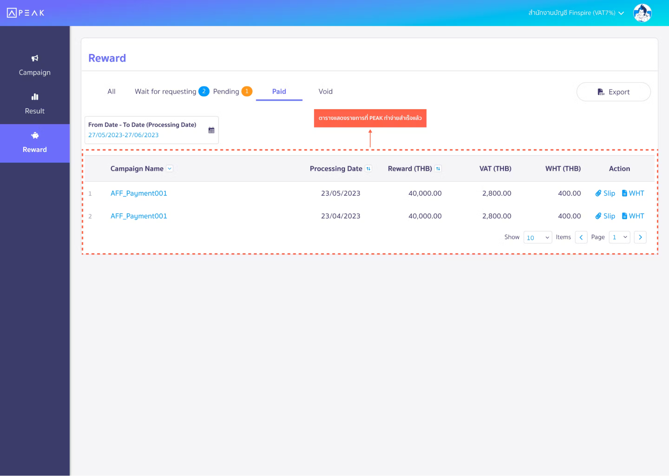Expand the Show items per page dropdown
This screenshot has width=669, height=476.
(537, 237)
